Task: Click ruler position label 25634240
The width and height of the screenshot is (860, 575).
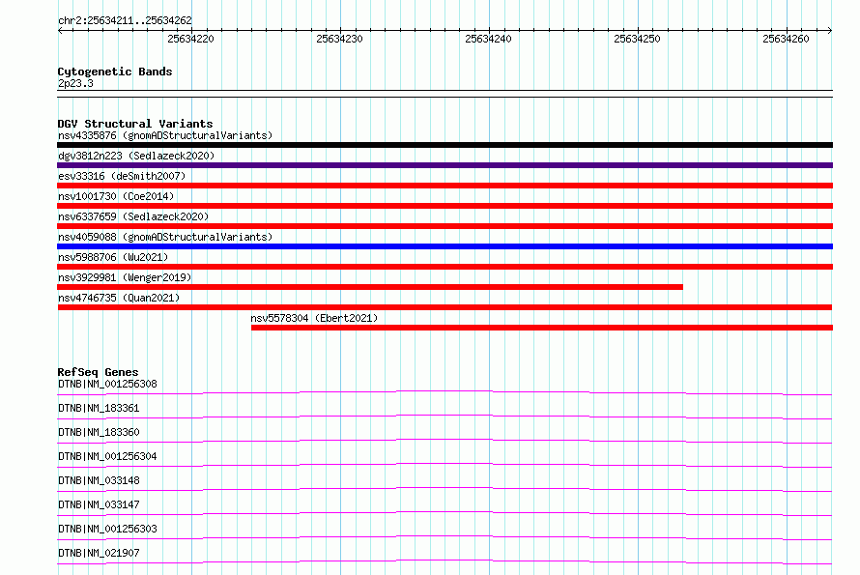Action: (x=488, y=39)
